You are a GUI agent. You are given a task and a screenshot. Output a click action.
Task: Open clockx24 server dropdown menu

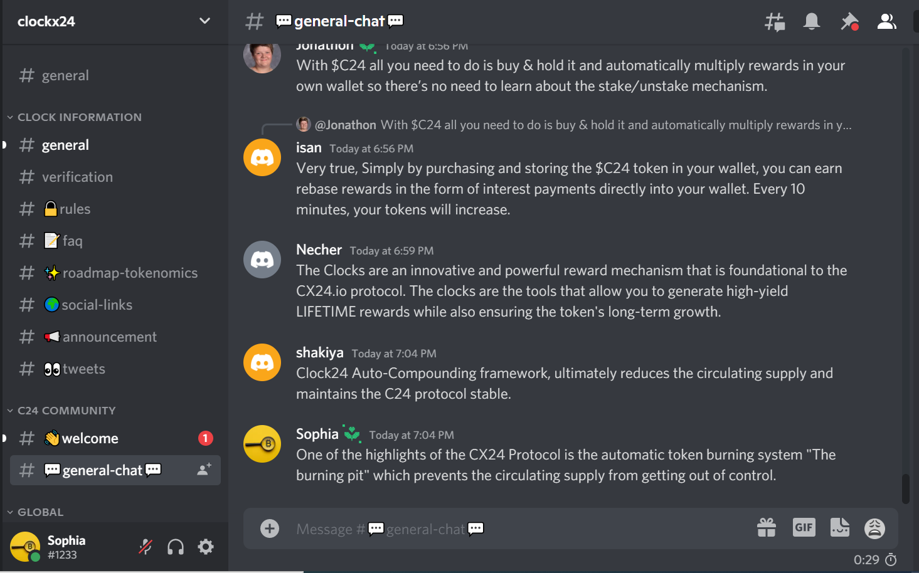[x=205, y=21]
